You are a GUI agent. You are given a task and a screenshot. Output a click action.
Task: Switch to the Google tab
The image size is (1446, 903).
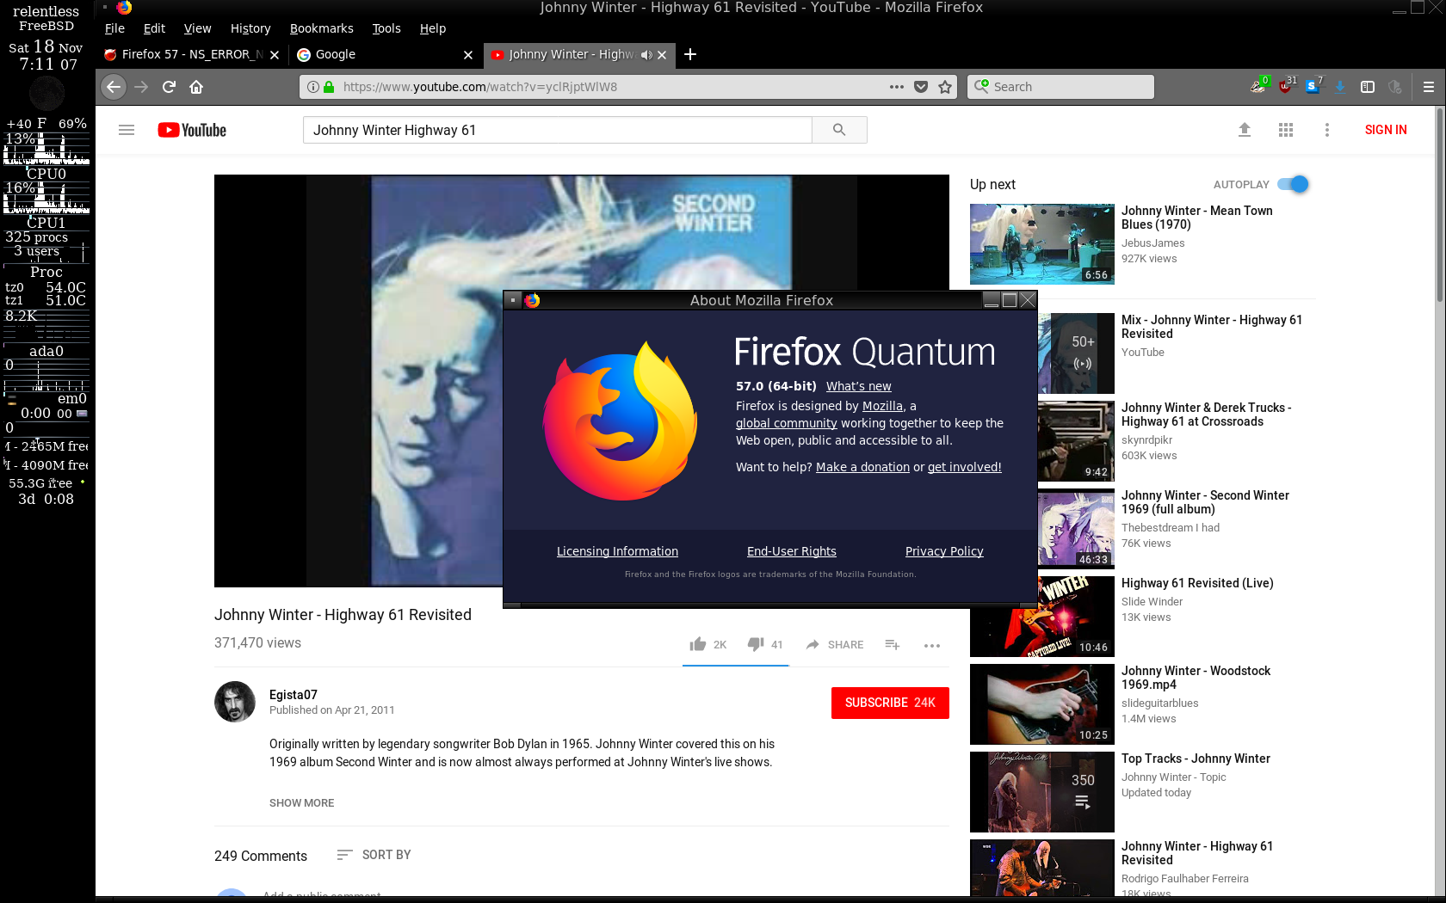click(x=379, y=55)
